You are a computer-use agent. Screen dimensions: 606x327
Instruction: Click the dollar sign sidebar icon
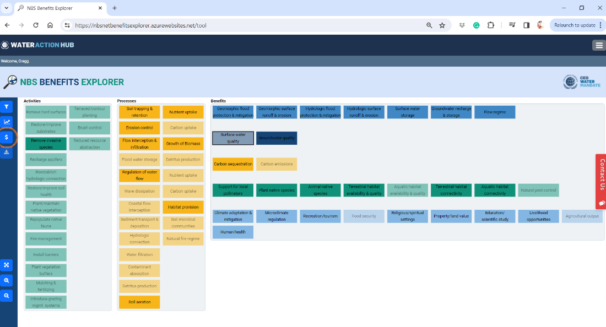click(7, 137)
